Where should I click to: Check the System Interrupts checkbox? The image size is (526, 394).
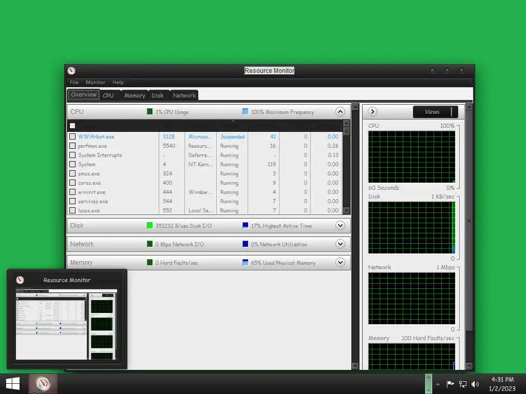click(72, 155)
